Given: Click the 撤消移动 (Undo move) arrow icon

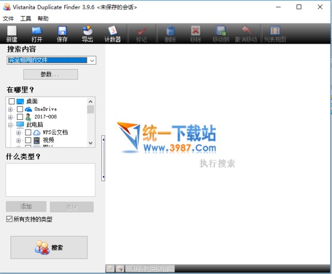Looking at the screenshot, I should [x=246, y=34].
